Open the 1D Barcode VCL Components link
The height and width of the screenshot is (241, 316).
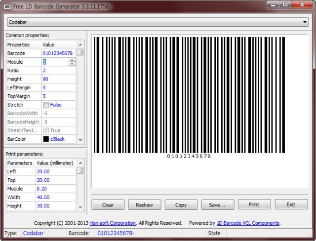coord(248,223)
